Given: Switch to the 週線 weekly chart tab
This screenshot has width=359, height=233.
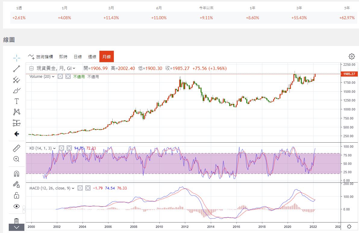Looking at the screenshot, I should click(92, 57).
